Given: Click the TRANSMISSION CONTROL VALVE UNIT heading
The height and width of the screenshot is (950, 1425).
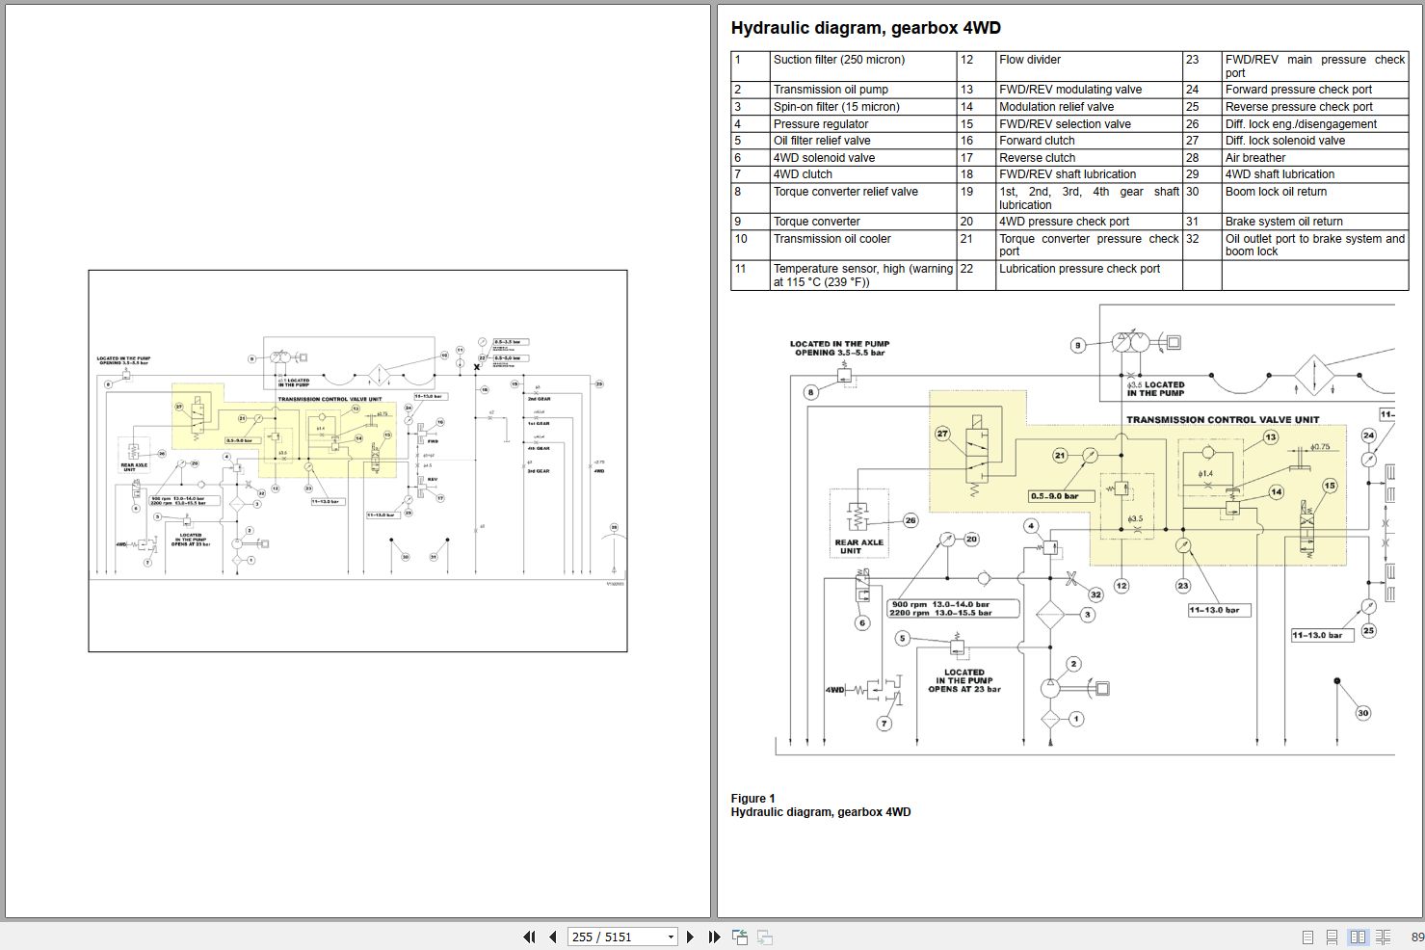Looking at the screenshot, I should (1226, 419).
